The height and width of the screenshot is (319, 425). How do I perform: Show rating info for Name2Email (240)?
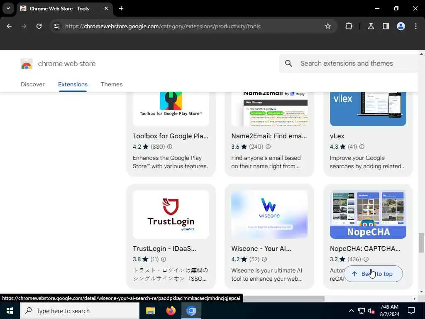pos(268,147)
